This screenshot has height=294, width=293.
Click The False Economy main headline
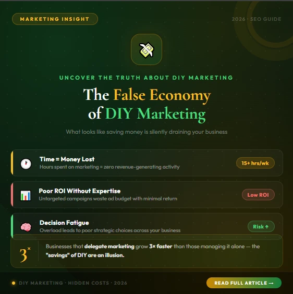(147, 104)
